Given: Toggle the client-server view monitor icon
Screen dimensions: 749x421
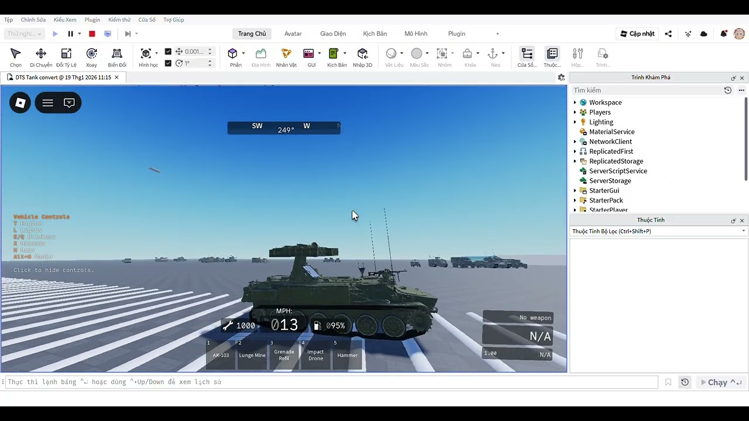Looking at the screenshot, I should click(x=108, y=34).
